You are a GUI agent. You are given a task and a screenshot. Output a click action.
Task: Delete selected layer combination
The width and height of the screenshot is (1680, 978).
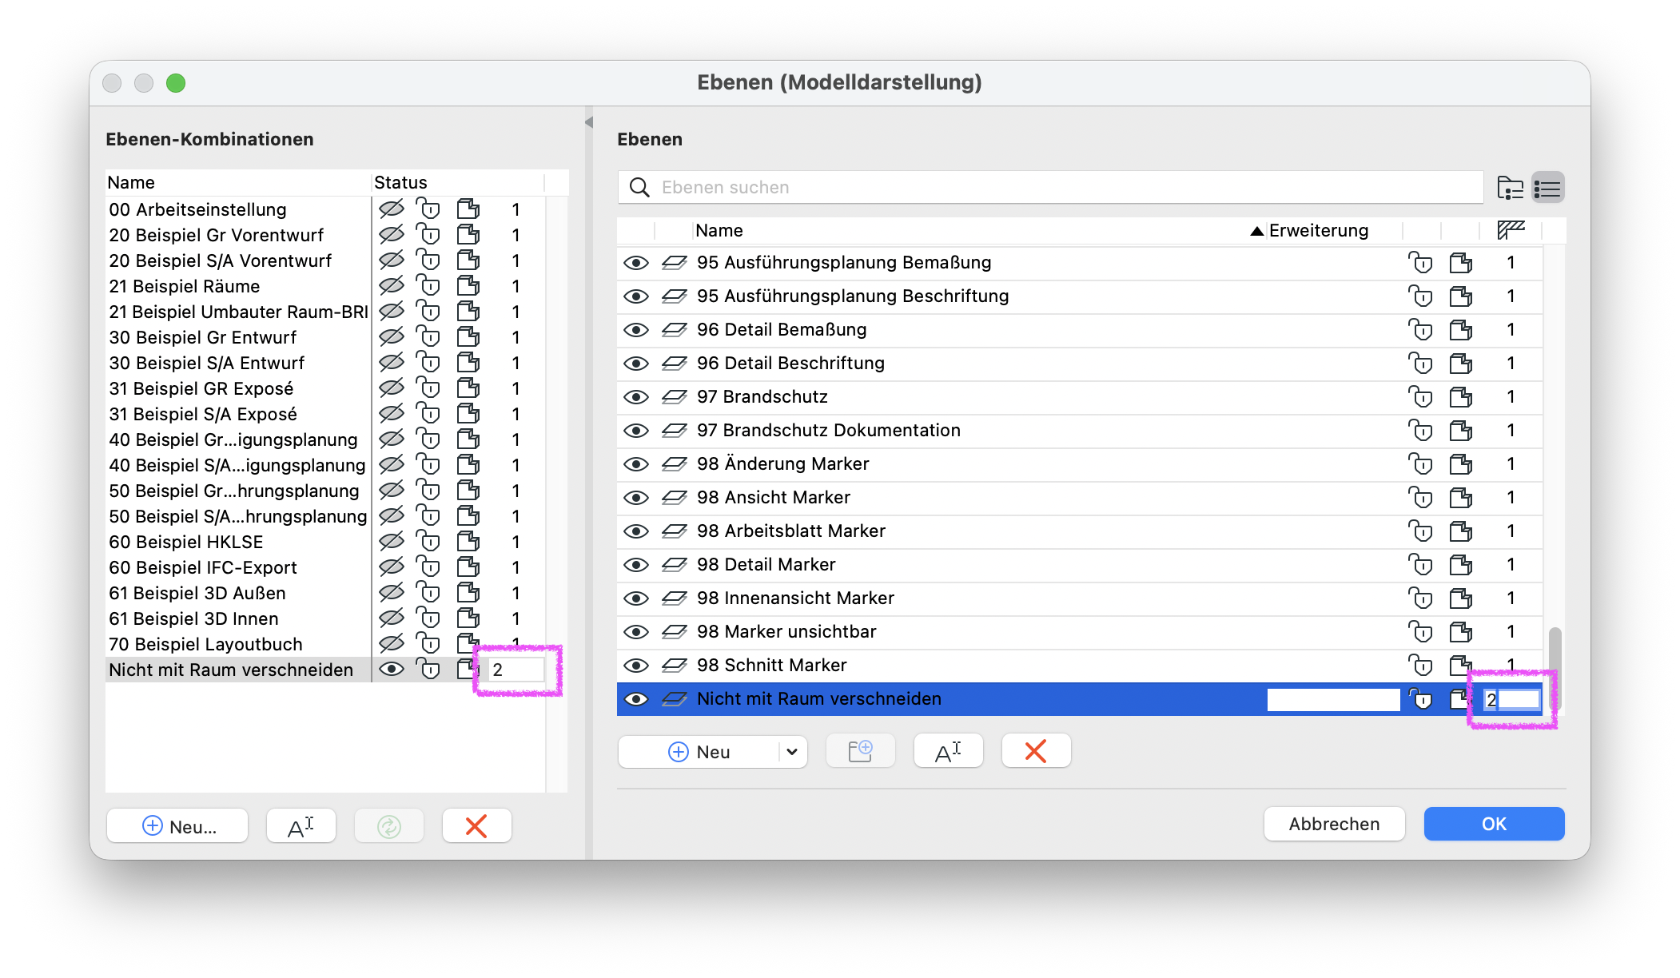pos(476,826)
